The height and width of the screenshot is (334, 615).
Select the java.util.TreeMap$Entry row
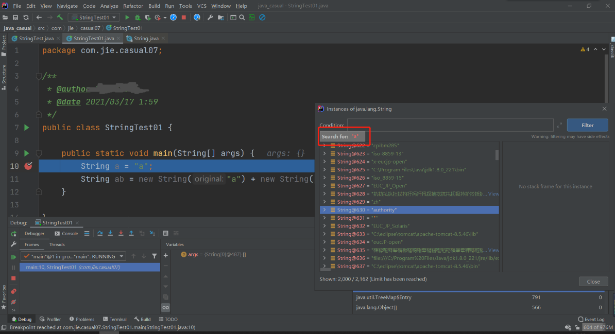coord(479,297)
